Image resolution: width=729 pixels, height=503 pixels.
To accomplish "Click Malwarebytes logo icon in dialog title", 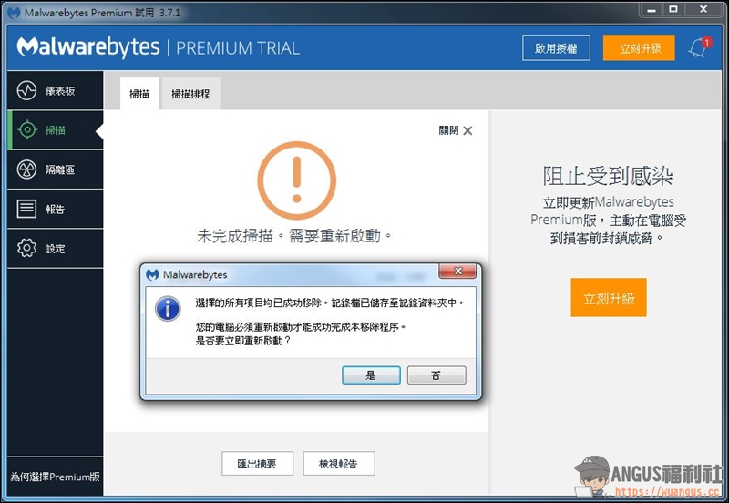I will point(152,274).
